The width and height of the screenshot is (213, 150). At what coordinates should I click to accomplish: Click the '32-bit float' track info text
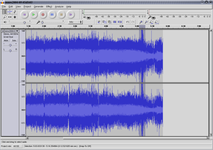point(8,37)
